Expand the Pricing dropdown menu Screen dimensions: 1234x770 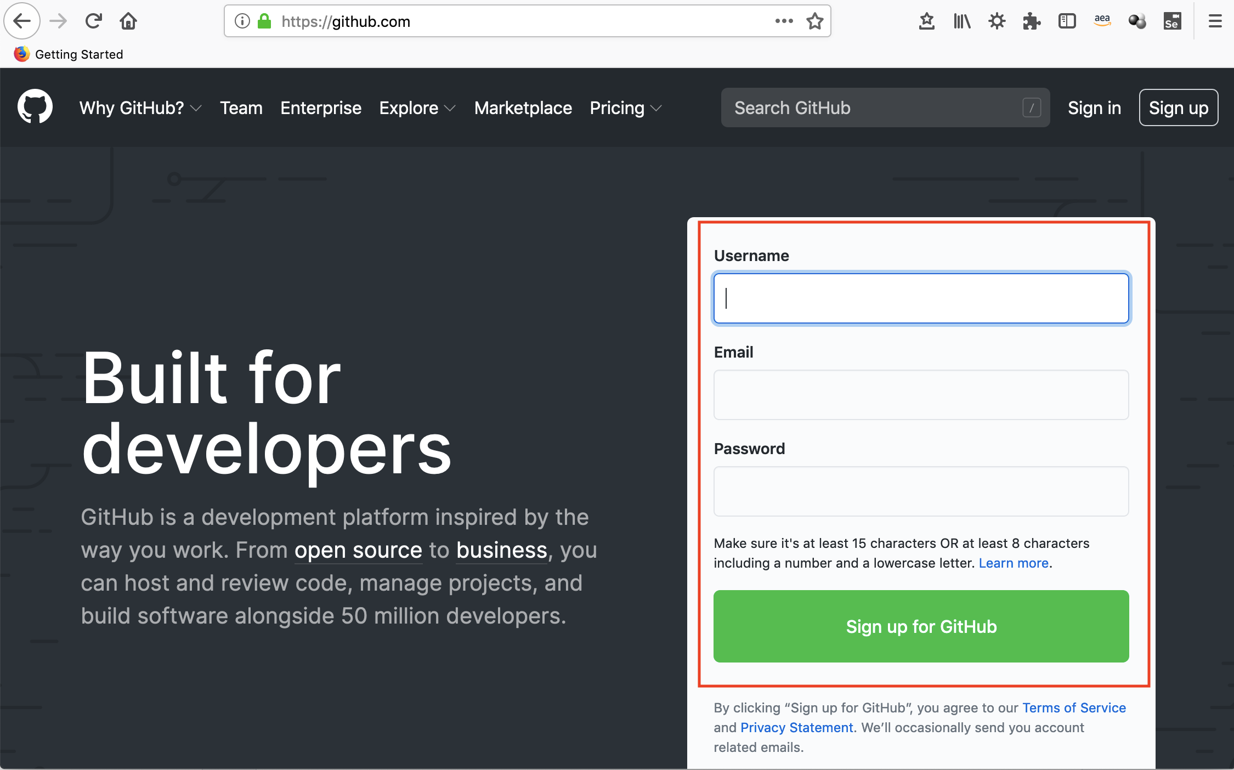point(626,107)
